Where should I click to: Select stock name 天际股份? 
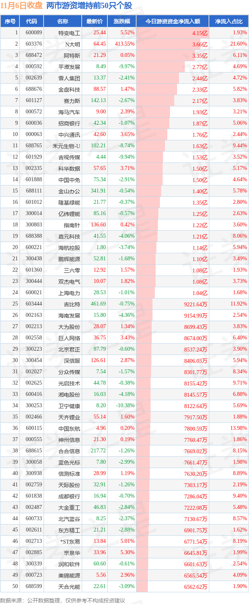point(69,485)
